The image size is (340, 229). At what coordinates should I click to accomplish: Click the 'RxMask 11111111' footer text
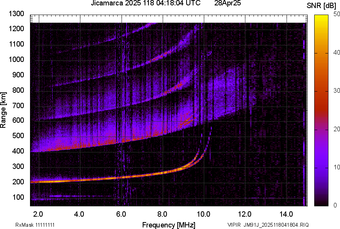[35, 225]
